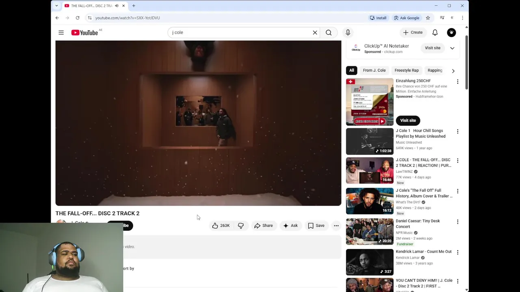520x292 pixels.
Task: Open options for Fall Off history video
Action: tap(457, 191)
